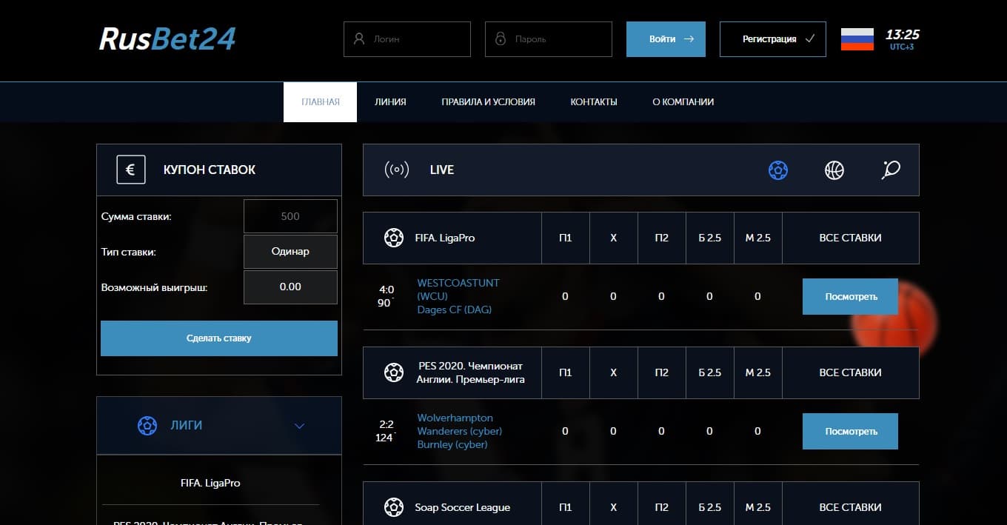The height and width of the screenshot is (525, 1007).
Task: Open the Wolverhampton Wanderers match link
Action: click(x=459, y=424)
